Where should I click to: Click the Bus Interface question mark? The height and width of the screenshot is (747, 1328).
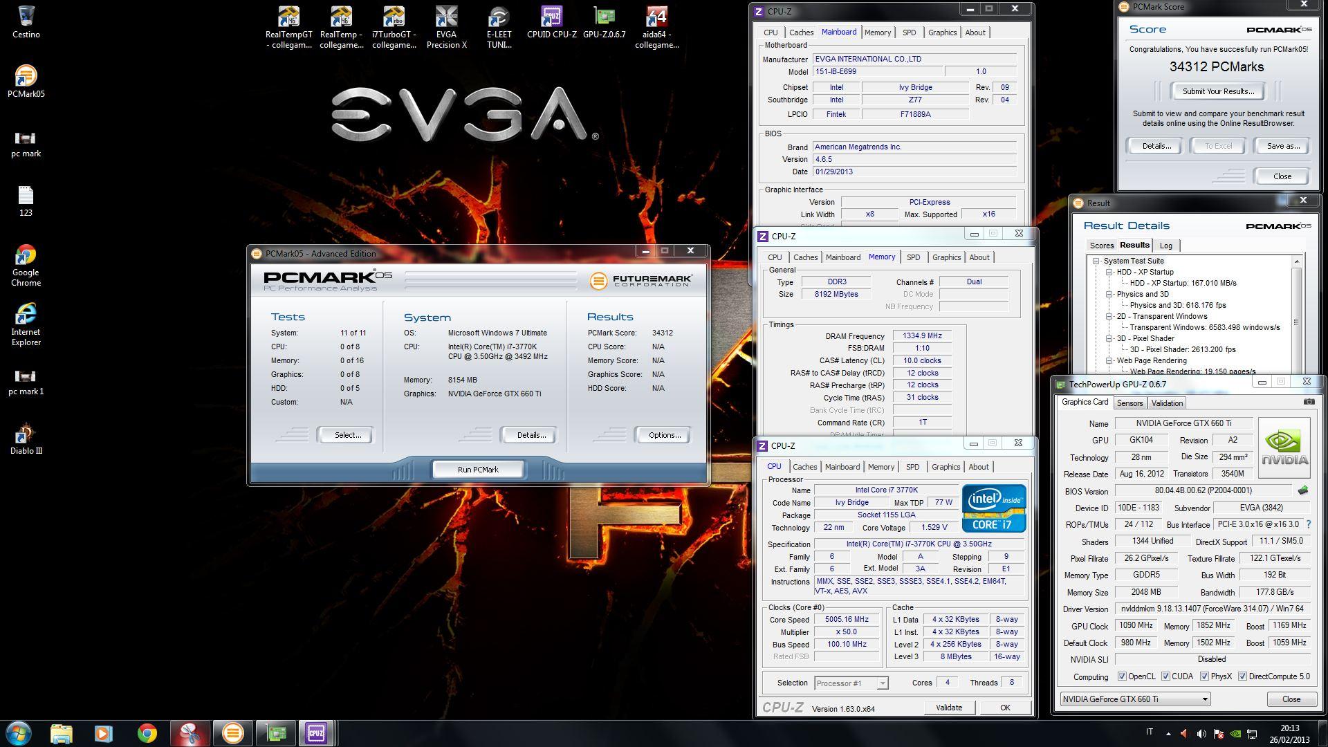tap(1308, 524)
